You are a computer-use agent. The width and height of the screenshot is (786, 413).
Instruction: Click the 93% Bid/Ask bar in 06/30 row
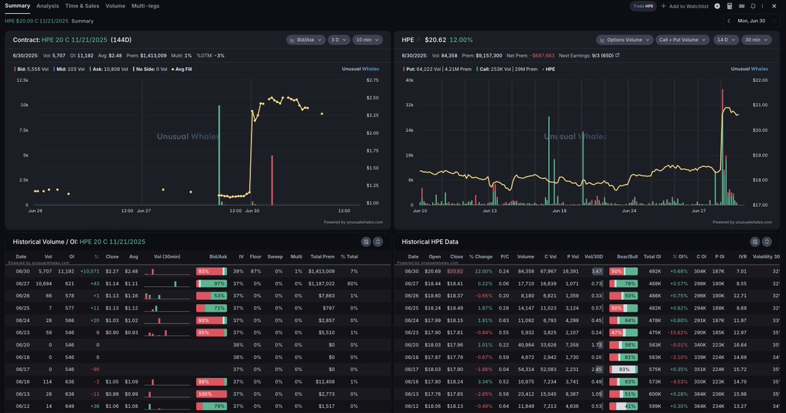[x=212, y=271]
